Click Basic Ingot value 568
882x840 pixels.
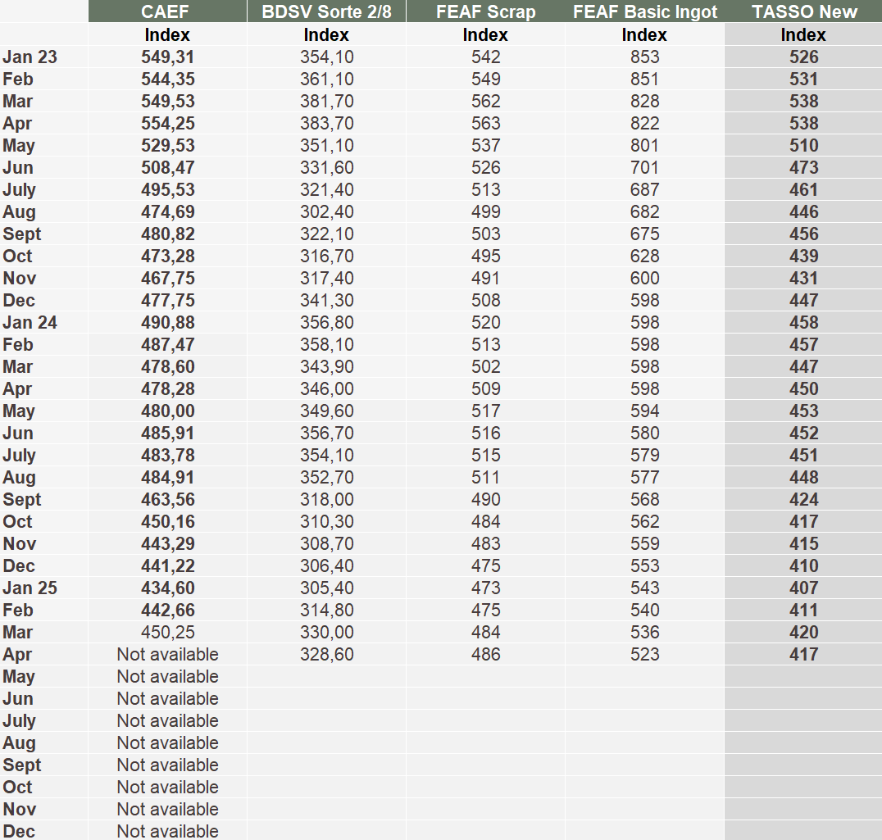(x=644, y=499)
